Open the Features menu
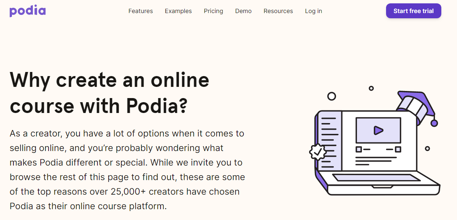 point(140,11)
